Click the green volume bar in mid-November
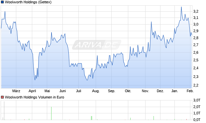 tap(154, 118)
